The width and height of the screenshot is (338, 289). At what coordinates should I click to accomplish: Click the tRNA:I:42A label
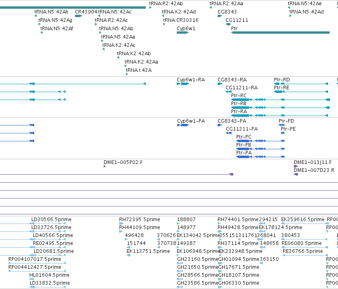coord(139,70)
